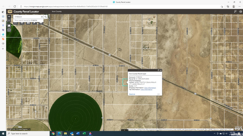The height and width of the screenshot is (136, 243).
Task: Open Tax Information View Information link
Action: click(147, 90)
